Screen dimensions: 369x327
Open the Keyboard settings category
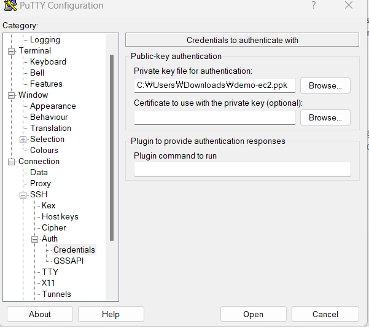48,61
